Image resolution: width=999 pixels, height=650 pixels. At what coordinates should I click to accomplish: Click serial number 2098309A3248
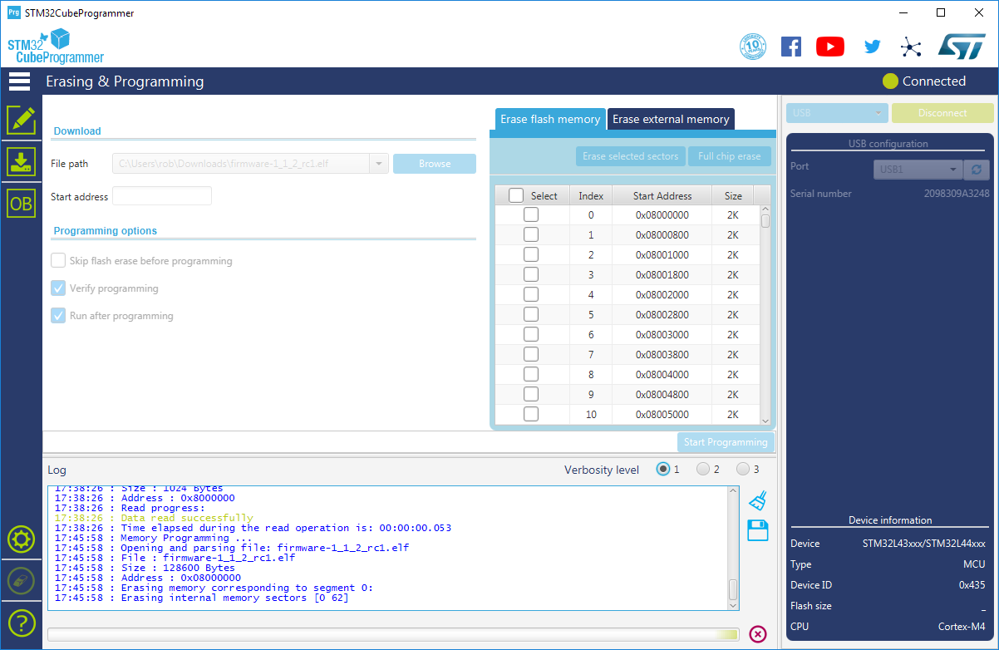(x=957, y=194)
